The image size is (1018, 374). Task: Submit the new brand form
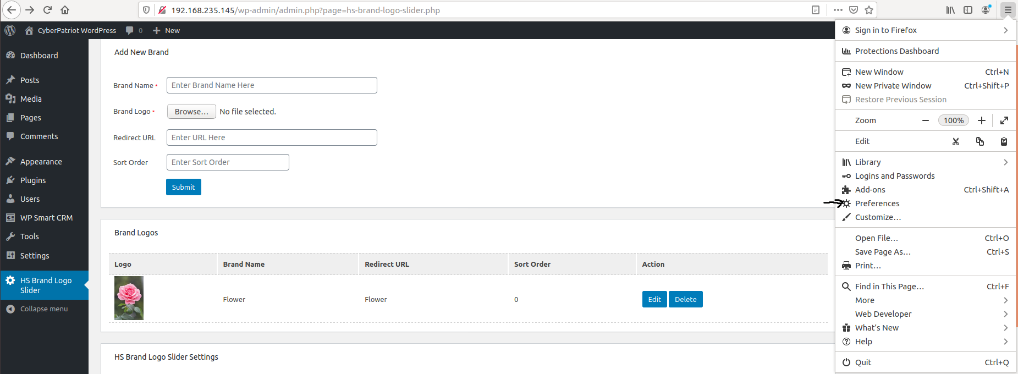[x=183, y=187]
